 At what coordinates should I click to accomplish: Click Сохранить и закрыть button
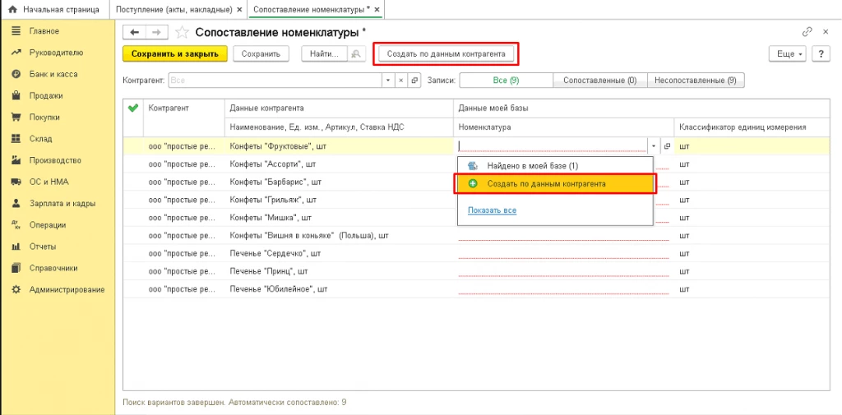pos(175,53)
